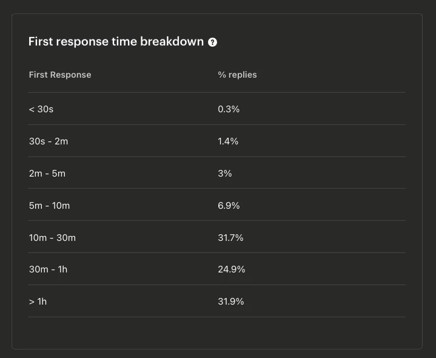Click the 1.4% replies value

pyautogui.click(x=228, y=141)
